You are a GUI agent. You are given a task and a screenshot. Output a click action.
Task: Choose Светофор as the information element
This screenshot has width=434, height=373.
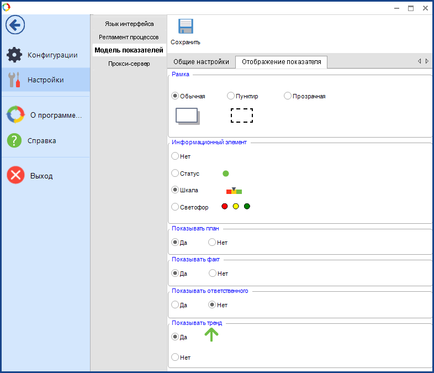[x=176, y=207]
